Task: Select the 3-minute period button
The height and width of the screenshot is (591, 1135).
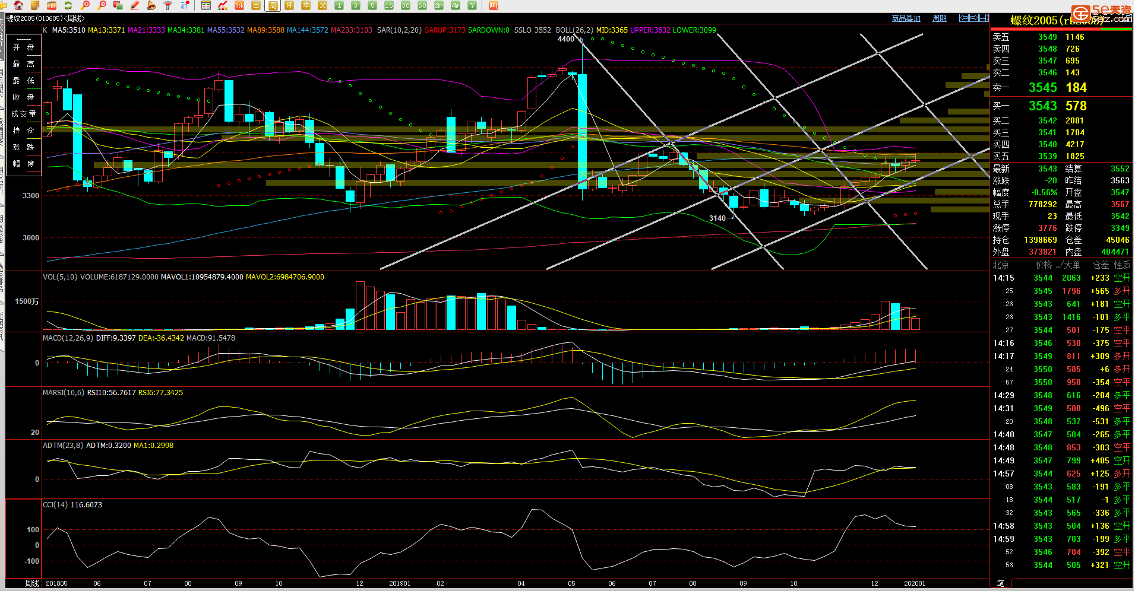Action: [x=356, y=5]
